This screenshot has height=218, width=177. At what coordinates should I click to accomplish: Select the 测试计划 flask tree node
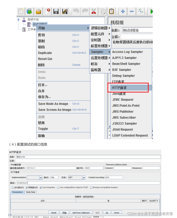pyautogui.click(x=31, y=19)
